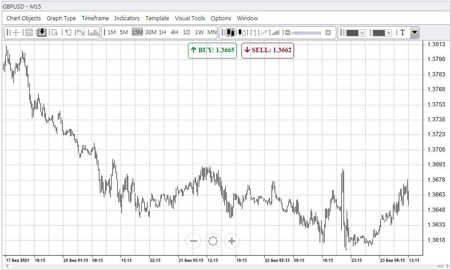The width and height of the screenshot is (451, 270).
Task: Click BUY: 1.3665 button
Action: click(x=212, y=50)
